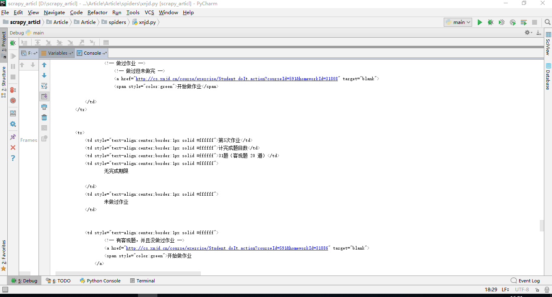Expand the 2: Favorites side panel

[4, 255]
